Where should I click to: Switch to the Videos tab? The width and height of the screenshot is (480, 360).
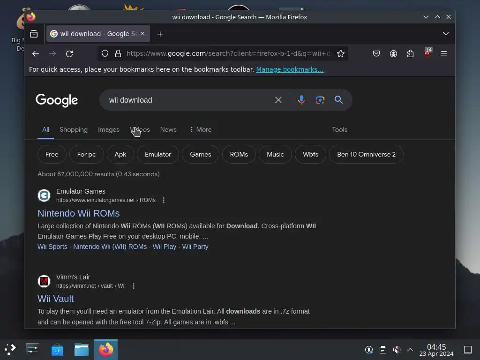pos(140,129)
